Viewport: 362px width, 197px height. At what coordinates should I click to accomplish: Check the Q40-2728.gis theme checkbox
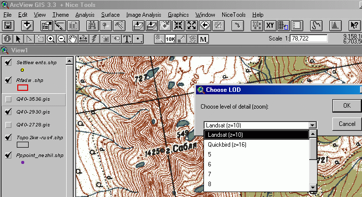(x=8, y=125)
